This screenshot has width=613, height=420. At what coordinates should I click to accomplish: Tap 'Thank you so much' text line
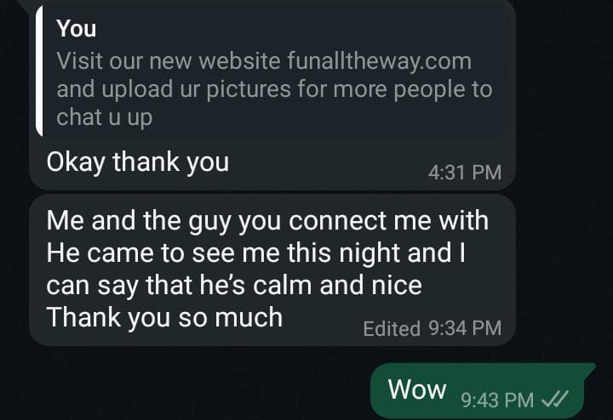coord(164,317)
